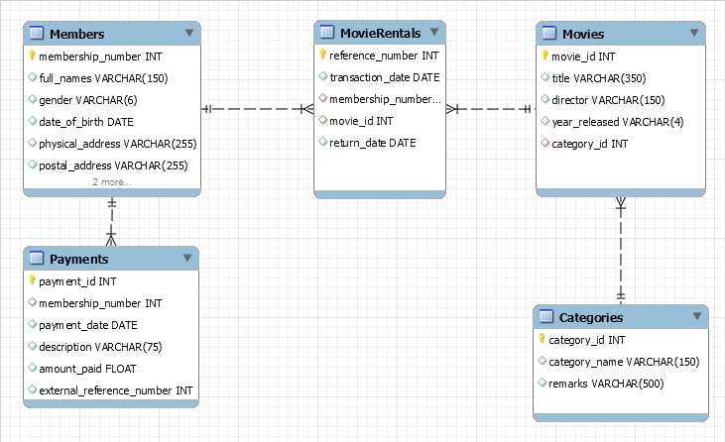
Task: Click the payment_id key icon in Payments
Action: tap(32, 281)
